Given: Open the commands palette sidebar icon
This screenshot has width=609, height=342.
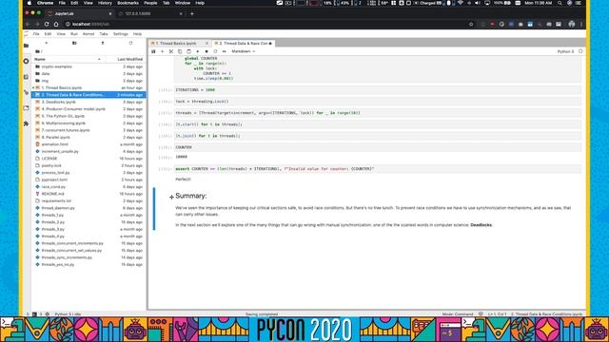Looking at the screenshot, I should (26, 77).
